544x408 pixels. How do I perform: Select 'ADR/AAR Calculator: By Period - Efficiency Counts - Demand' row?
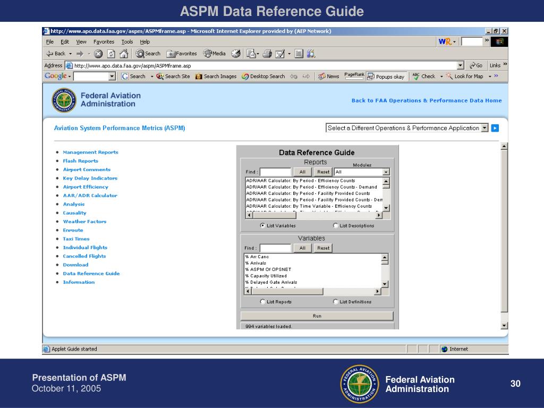tap(314, 187)
